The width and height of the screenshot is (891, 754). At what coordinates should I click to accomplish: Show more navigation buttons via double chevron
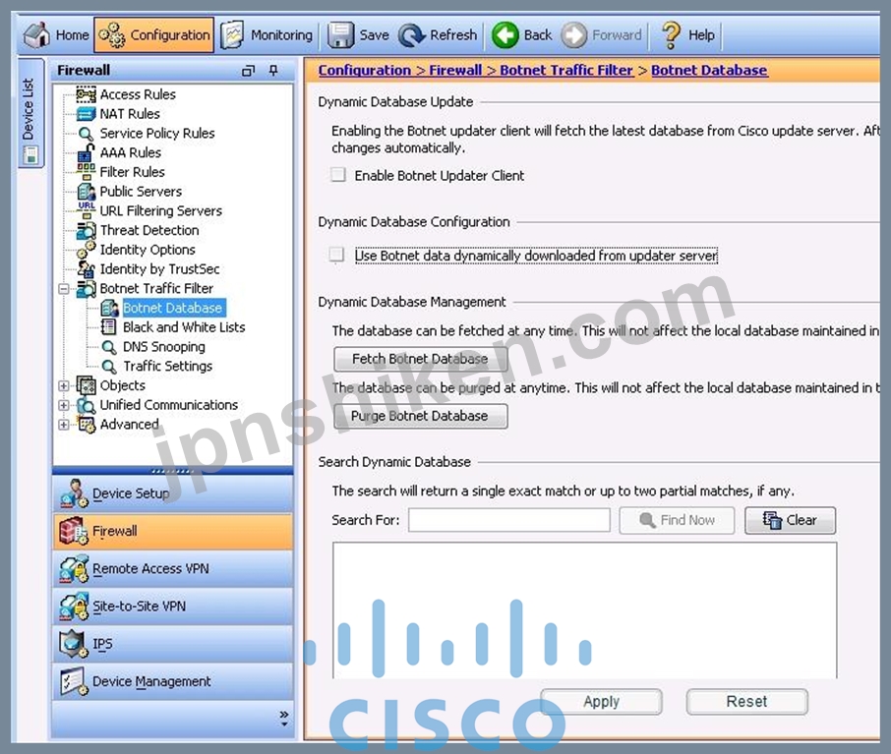(x=283, y=718)
